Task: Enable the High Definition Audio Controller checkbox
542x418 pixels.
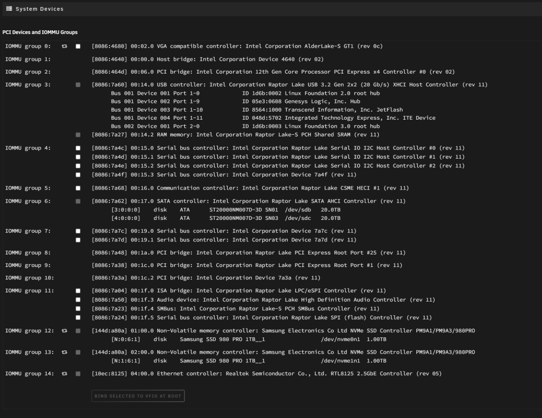Action: coord(78,300)
